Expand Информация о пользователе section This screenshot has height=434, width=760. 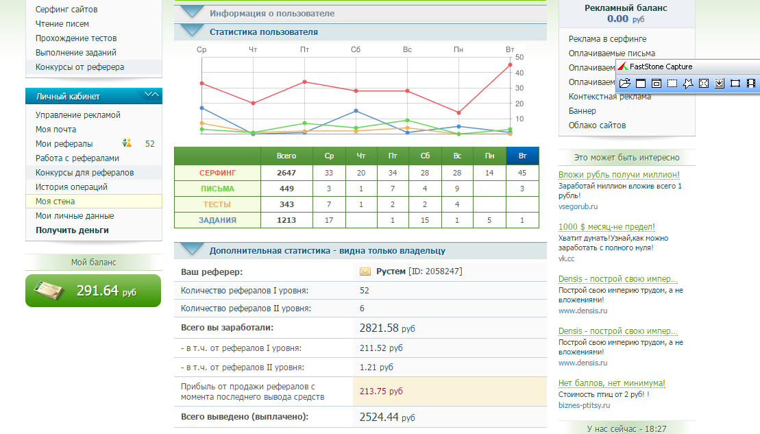point(191,13)
